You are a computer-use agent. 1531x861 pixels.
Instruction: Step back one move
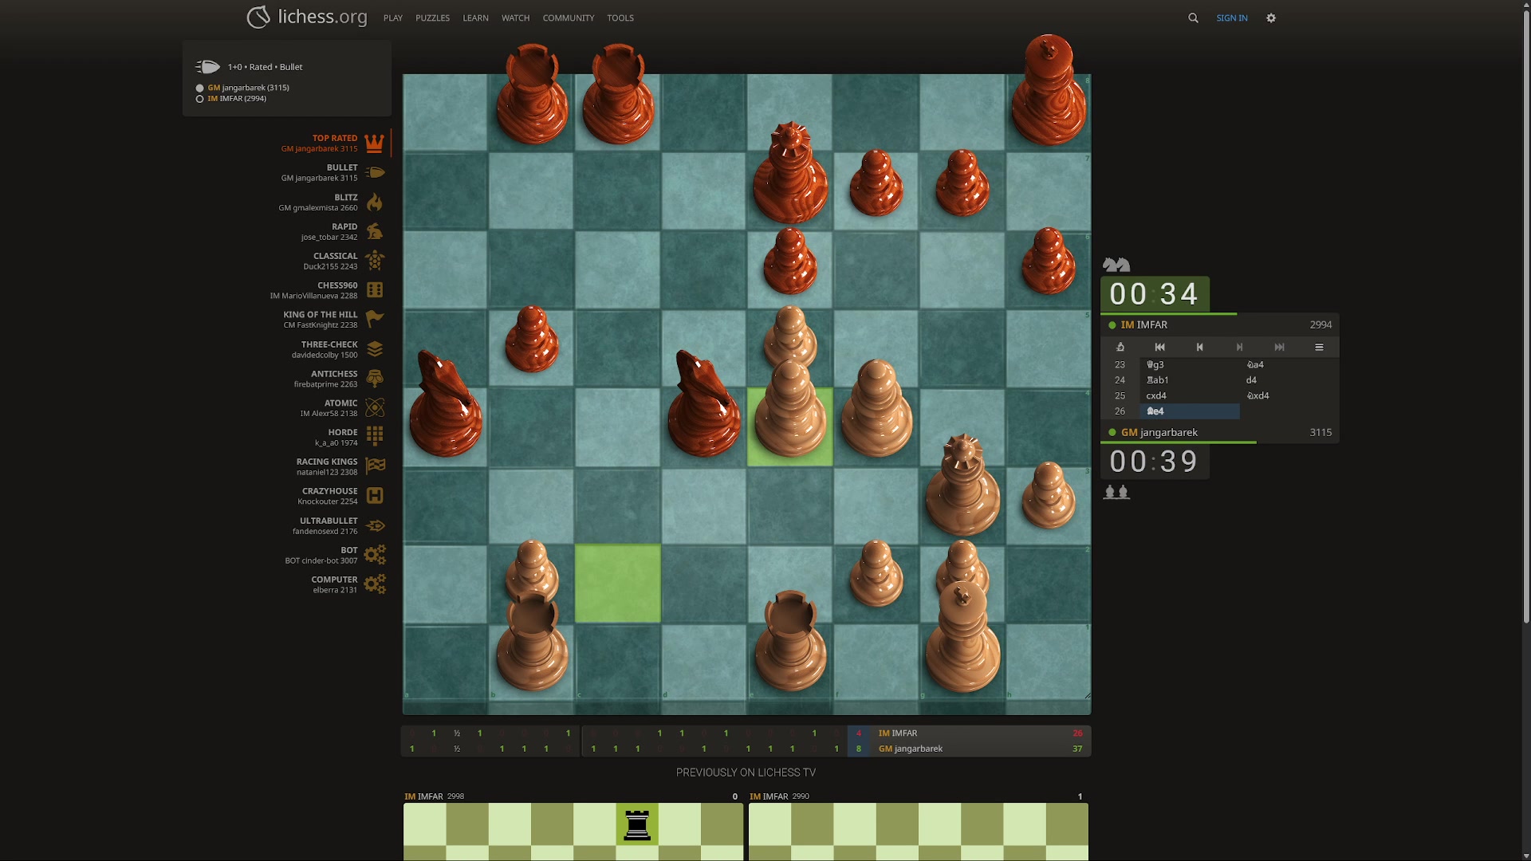coord(1199,347)
